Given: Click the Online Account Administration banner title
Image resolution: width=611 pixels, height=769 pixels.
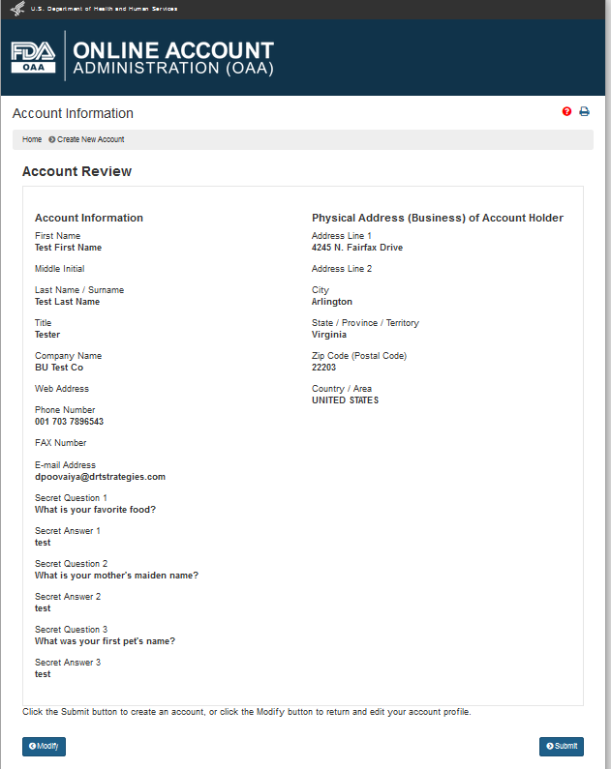Looking at the screenshot, I should click(x=172, y=58).
